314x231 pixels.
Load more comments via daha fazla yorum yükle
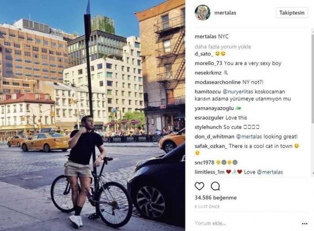tap(222, 47)
